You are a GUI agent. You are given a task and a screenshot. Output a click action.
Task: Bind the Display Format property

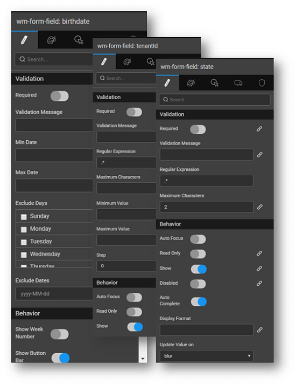(260, 330)
